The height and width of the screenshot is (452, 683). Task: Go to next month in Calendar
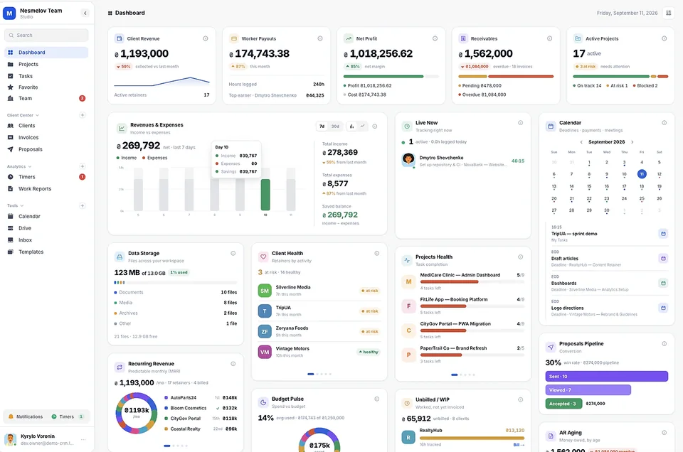click(x=632, y=142)
